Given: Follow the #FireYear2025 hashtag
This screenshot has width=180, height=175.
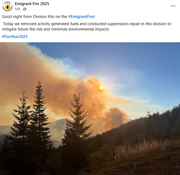Looking at the screenshot, I should (x=15, y=37).
